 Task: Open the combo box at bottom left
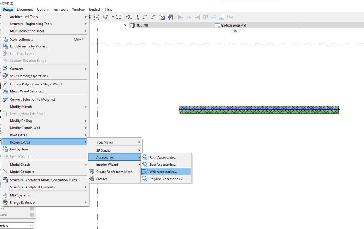[17, 225]
